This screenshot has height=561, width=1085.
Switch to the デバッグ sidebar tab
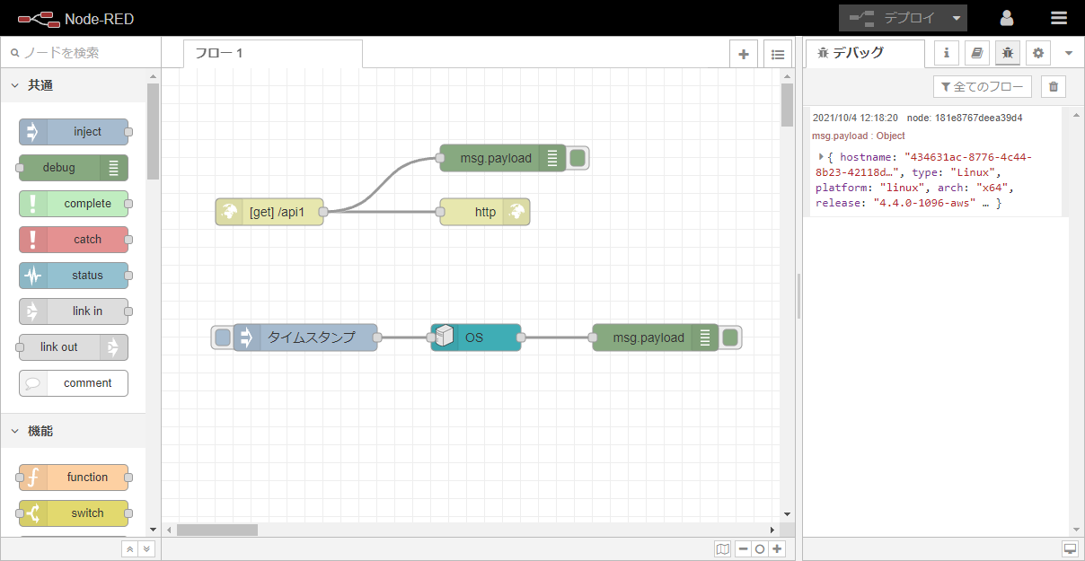862,53
